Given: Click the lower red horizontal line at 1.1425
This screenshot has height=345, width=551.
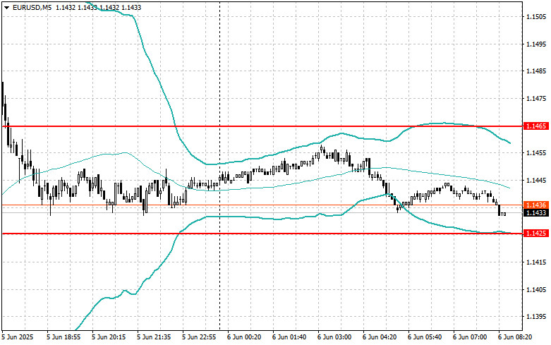Looking at the screenshot, I should tap(262, 234).
